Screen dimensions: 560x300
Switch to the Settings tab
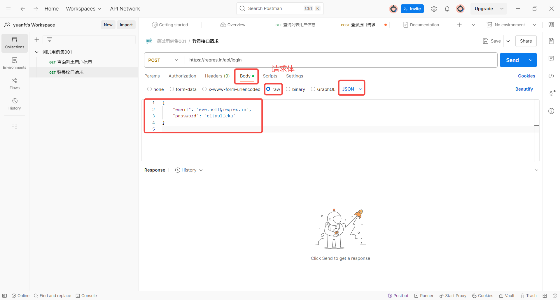point(295,76)
